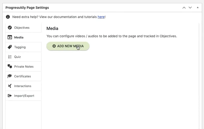Click the Quiz numbered-list icon
Image resolution: width=204 pixels, height=129 pixels.
[10, 57]
